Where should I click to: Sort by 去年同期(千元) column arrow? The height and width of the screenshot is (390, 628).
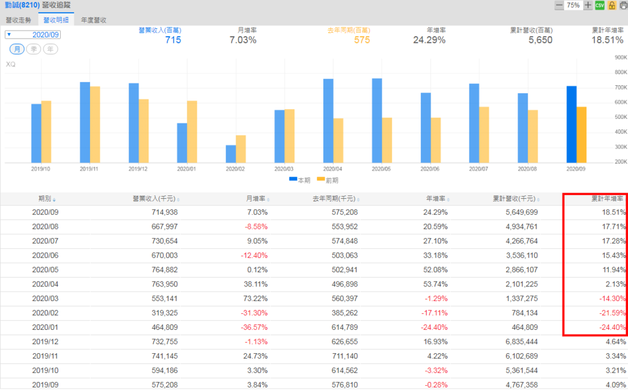(358, 199)
